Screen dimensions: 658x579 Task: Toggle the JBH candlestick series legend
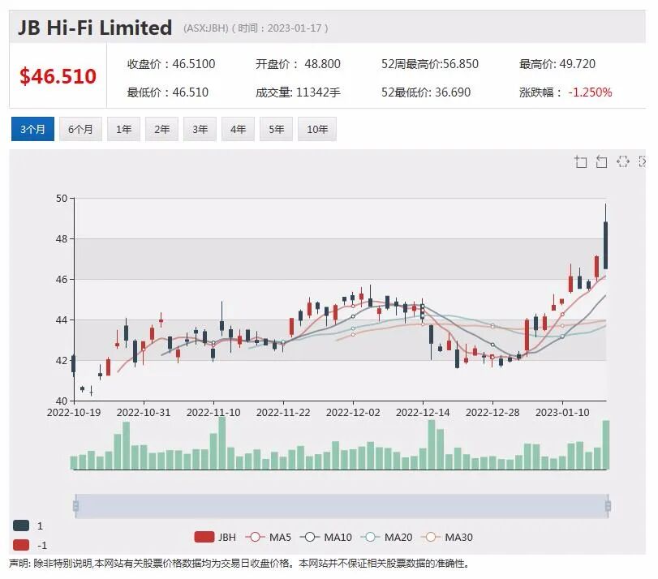pos(215,537)
